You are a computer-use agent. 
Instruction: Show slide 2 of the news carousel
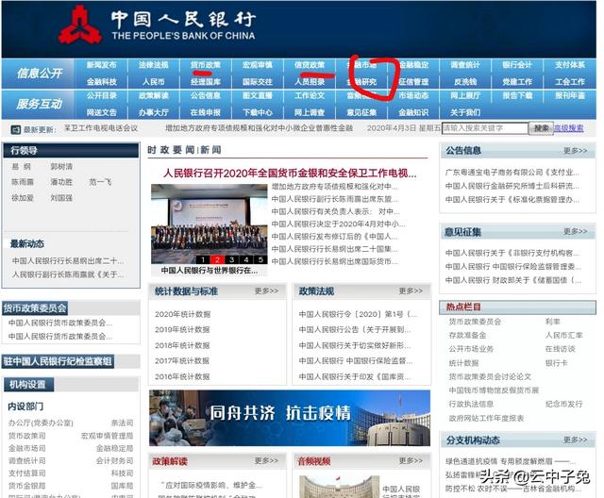(217, 259)
